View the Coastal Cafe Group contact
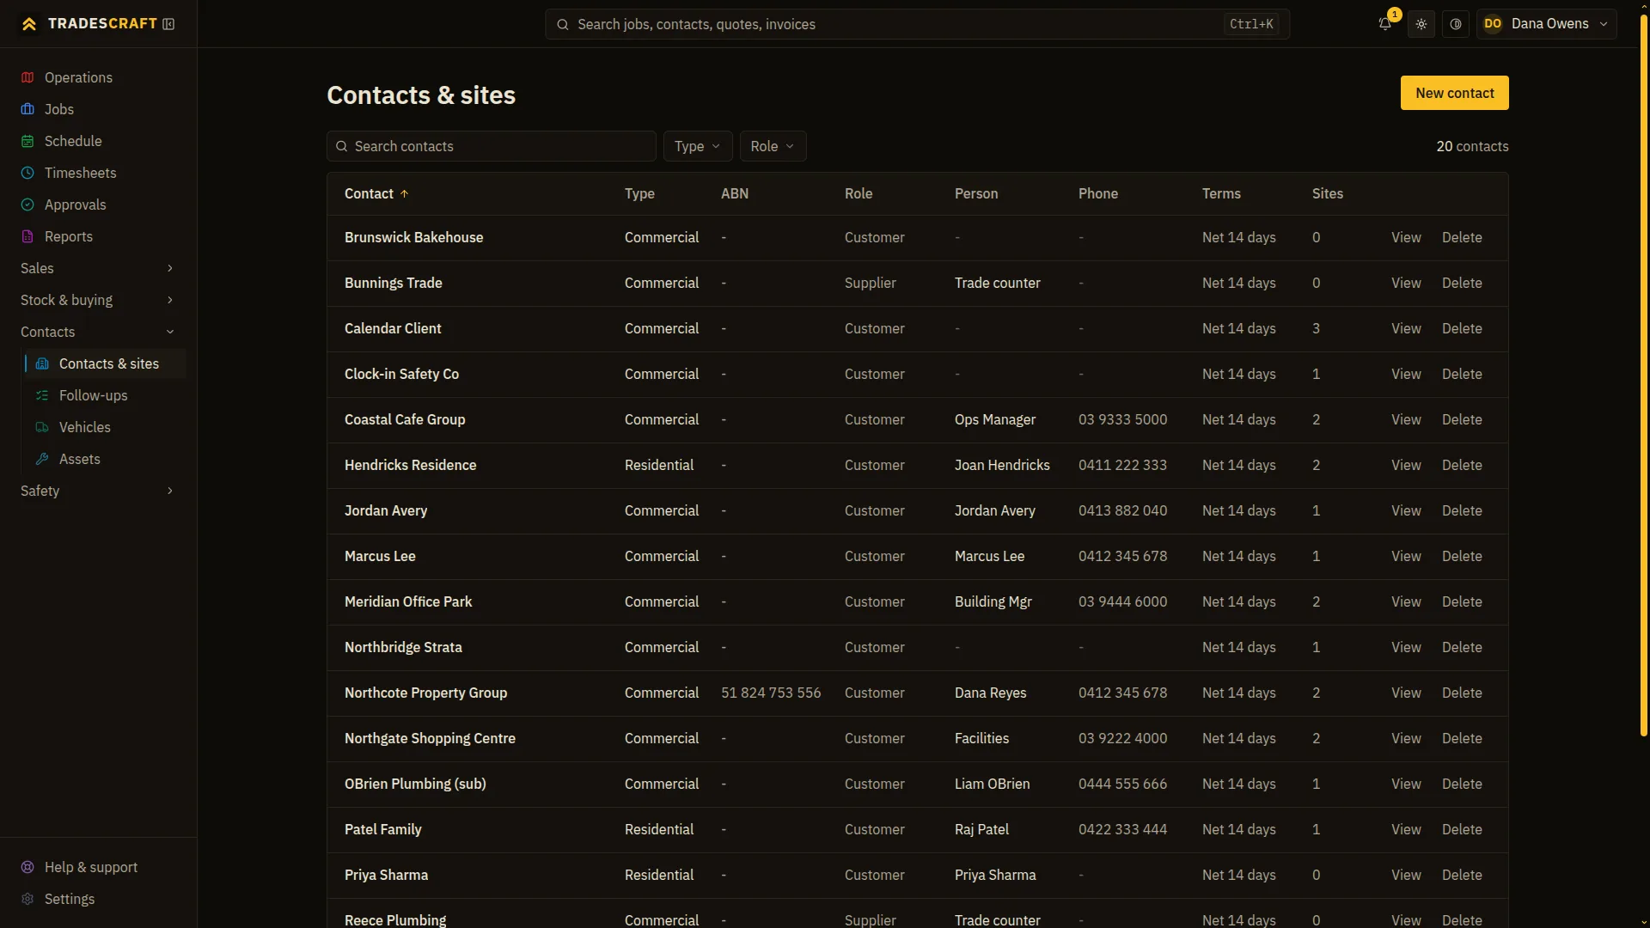The width and height of the screenshot is (1650, 928). click(x=1406, y=419)
